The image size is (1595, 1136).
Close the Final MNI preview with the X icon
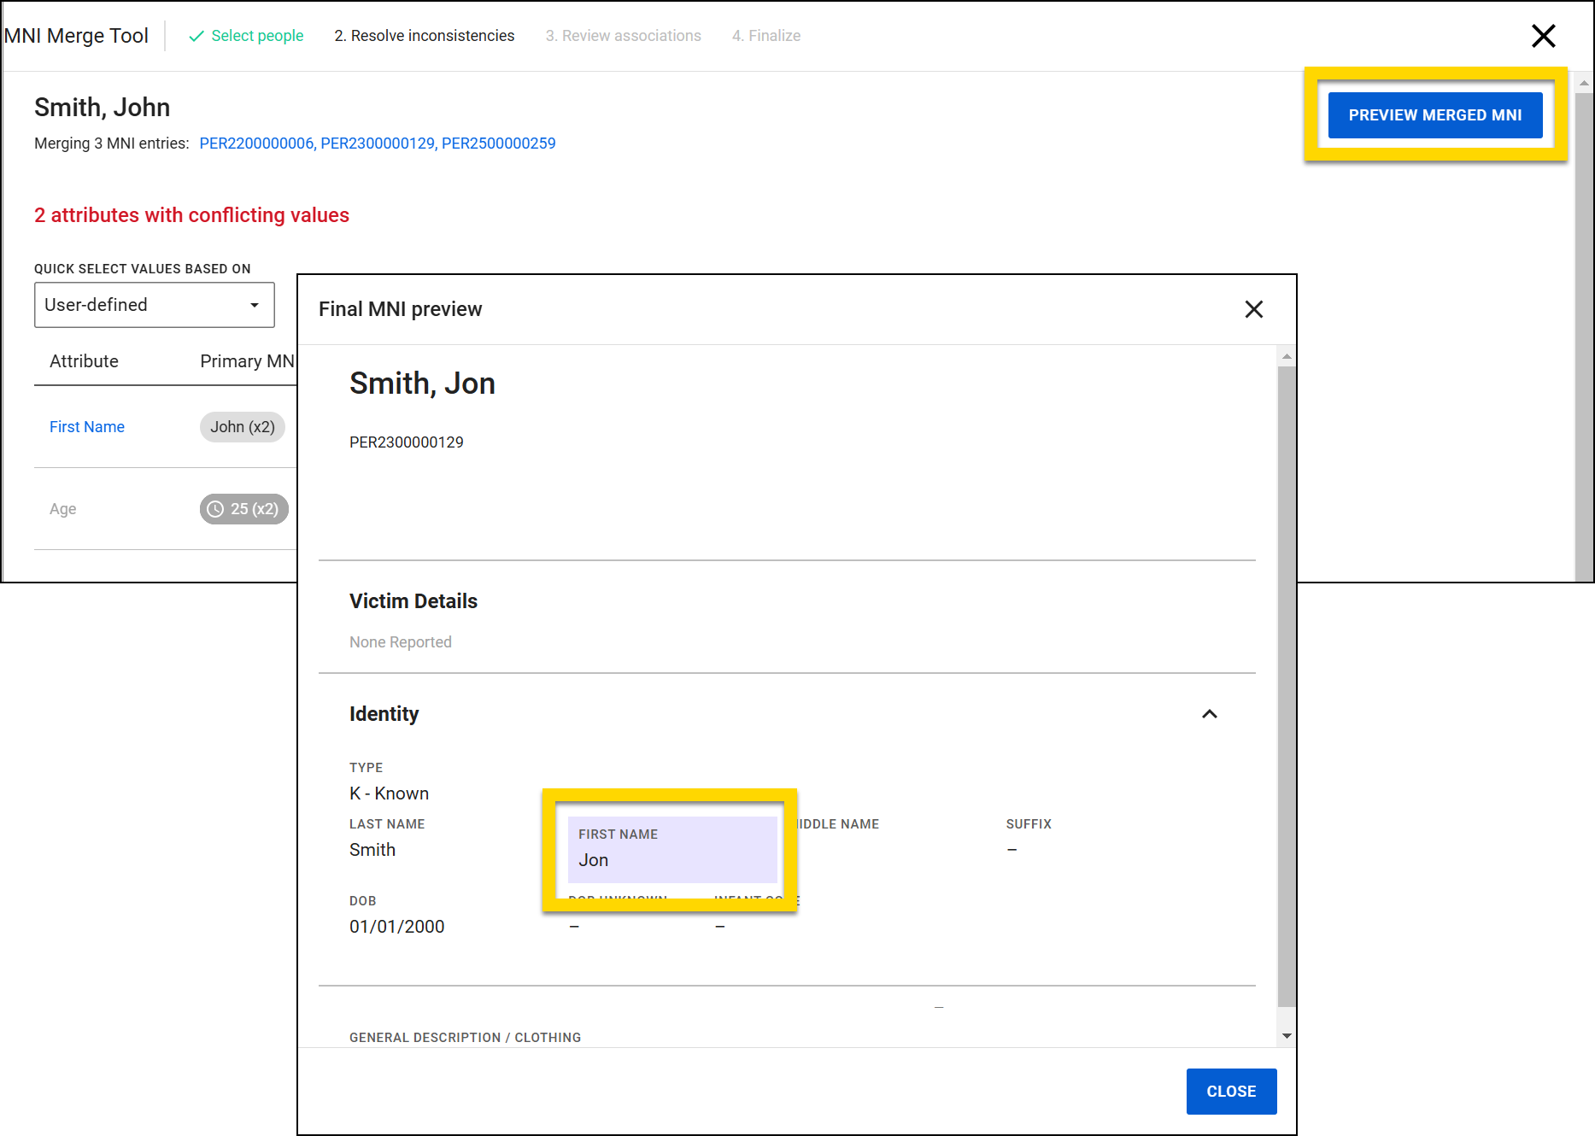[1253, 309]
